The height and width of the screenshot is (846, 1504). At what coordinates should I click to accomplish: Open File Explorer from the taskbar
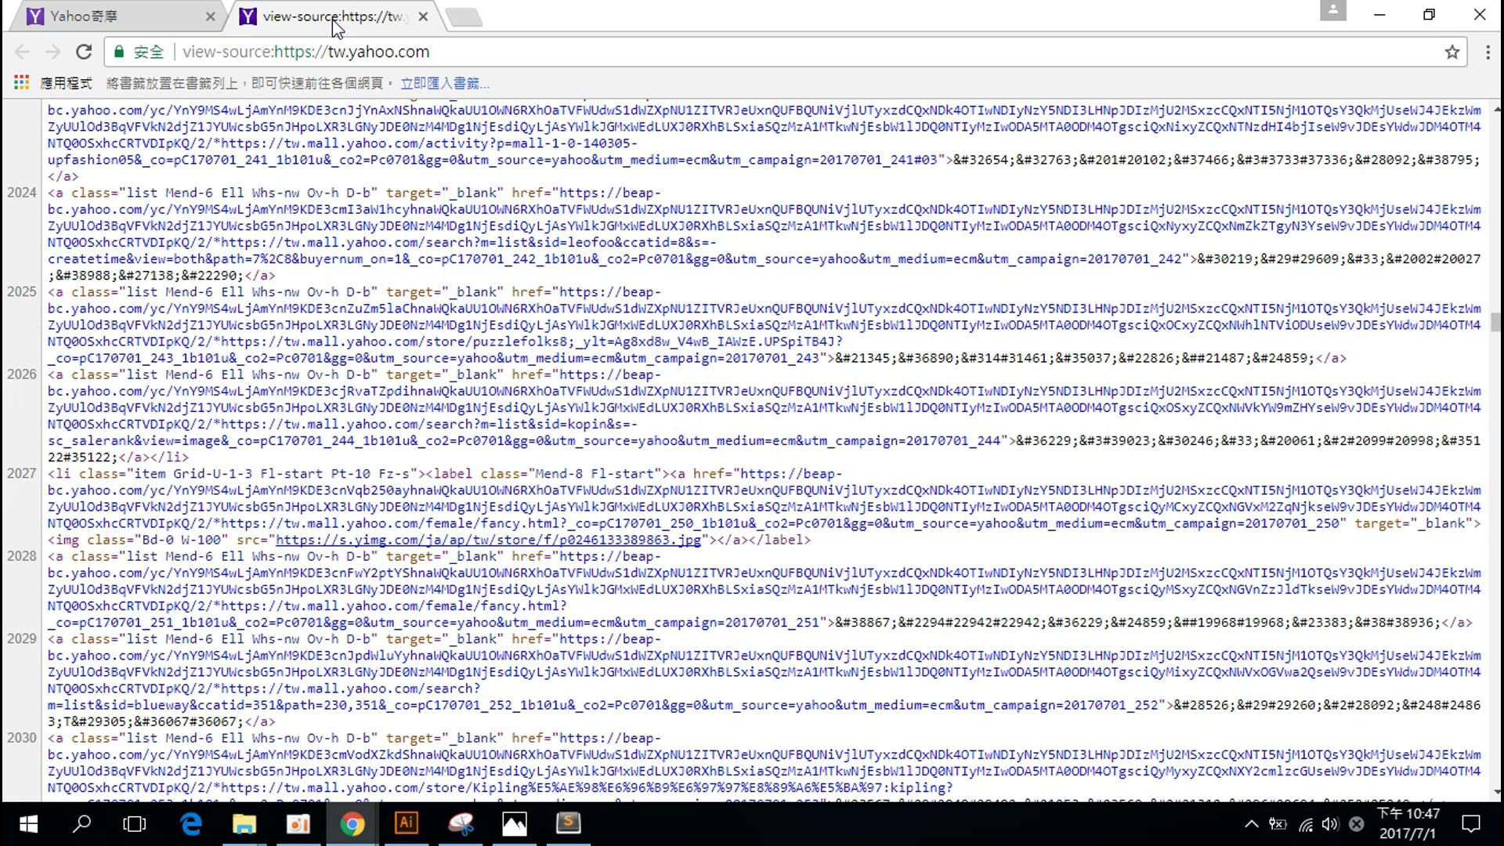[244, 823]
